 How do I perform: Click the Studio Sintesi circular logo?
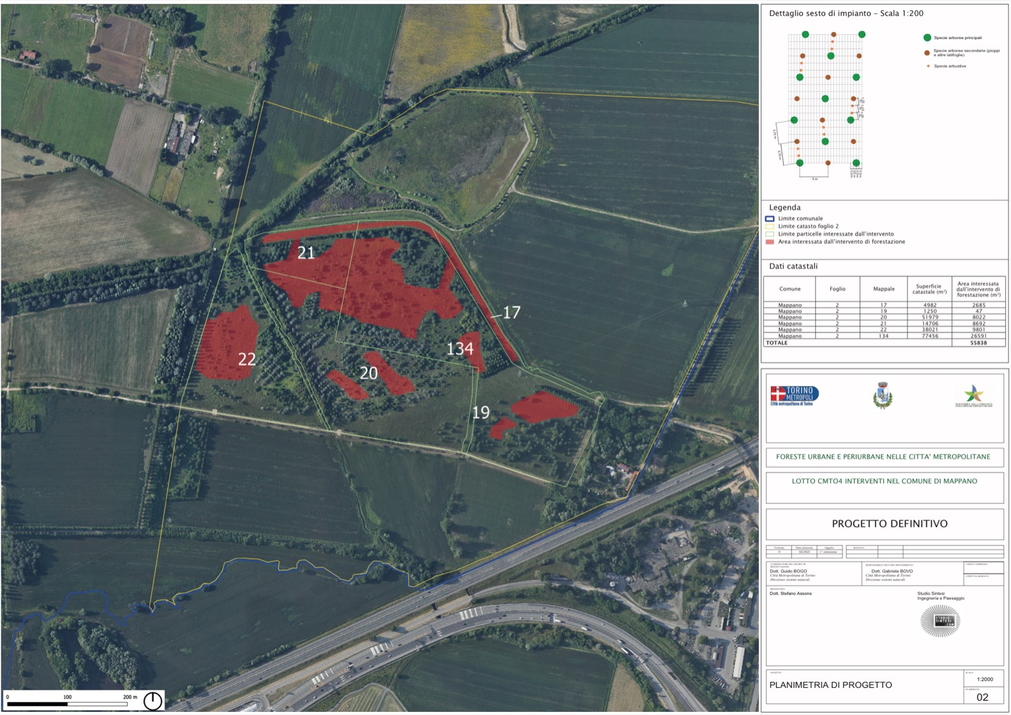(940, 621)
